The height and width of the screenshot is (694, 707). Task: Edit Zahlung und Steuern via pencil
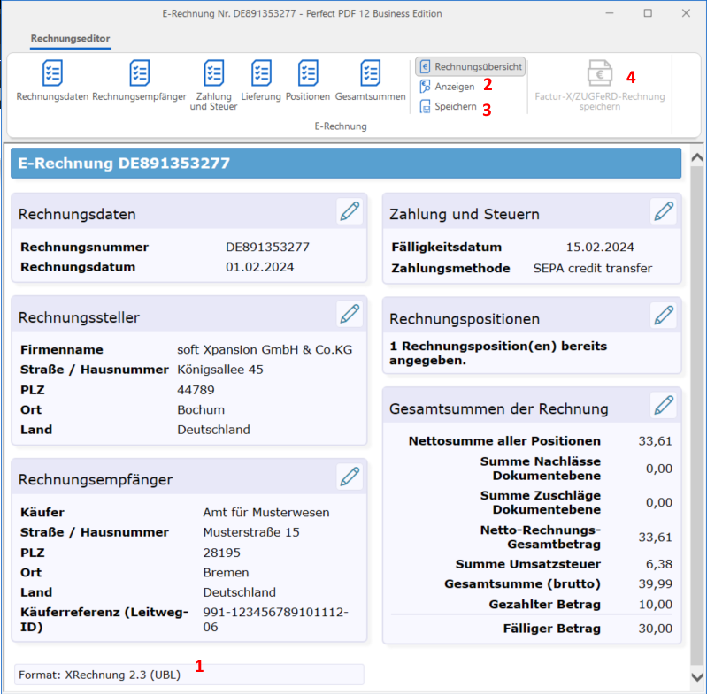point(663,211)
